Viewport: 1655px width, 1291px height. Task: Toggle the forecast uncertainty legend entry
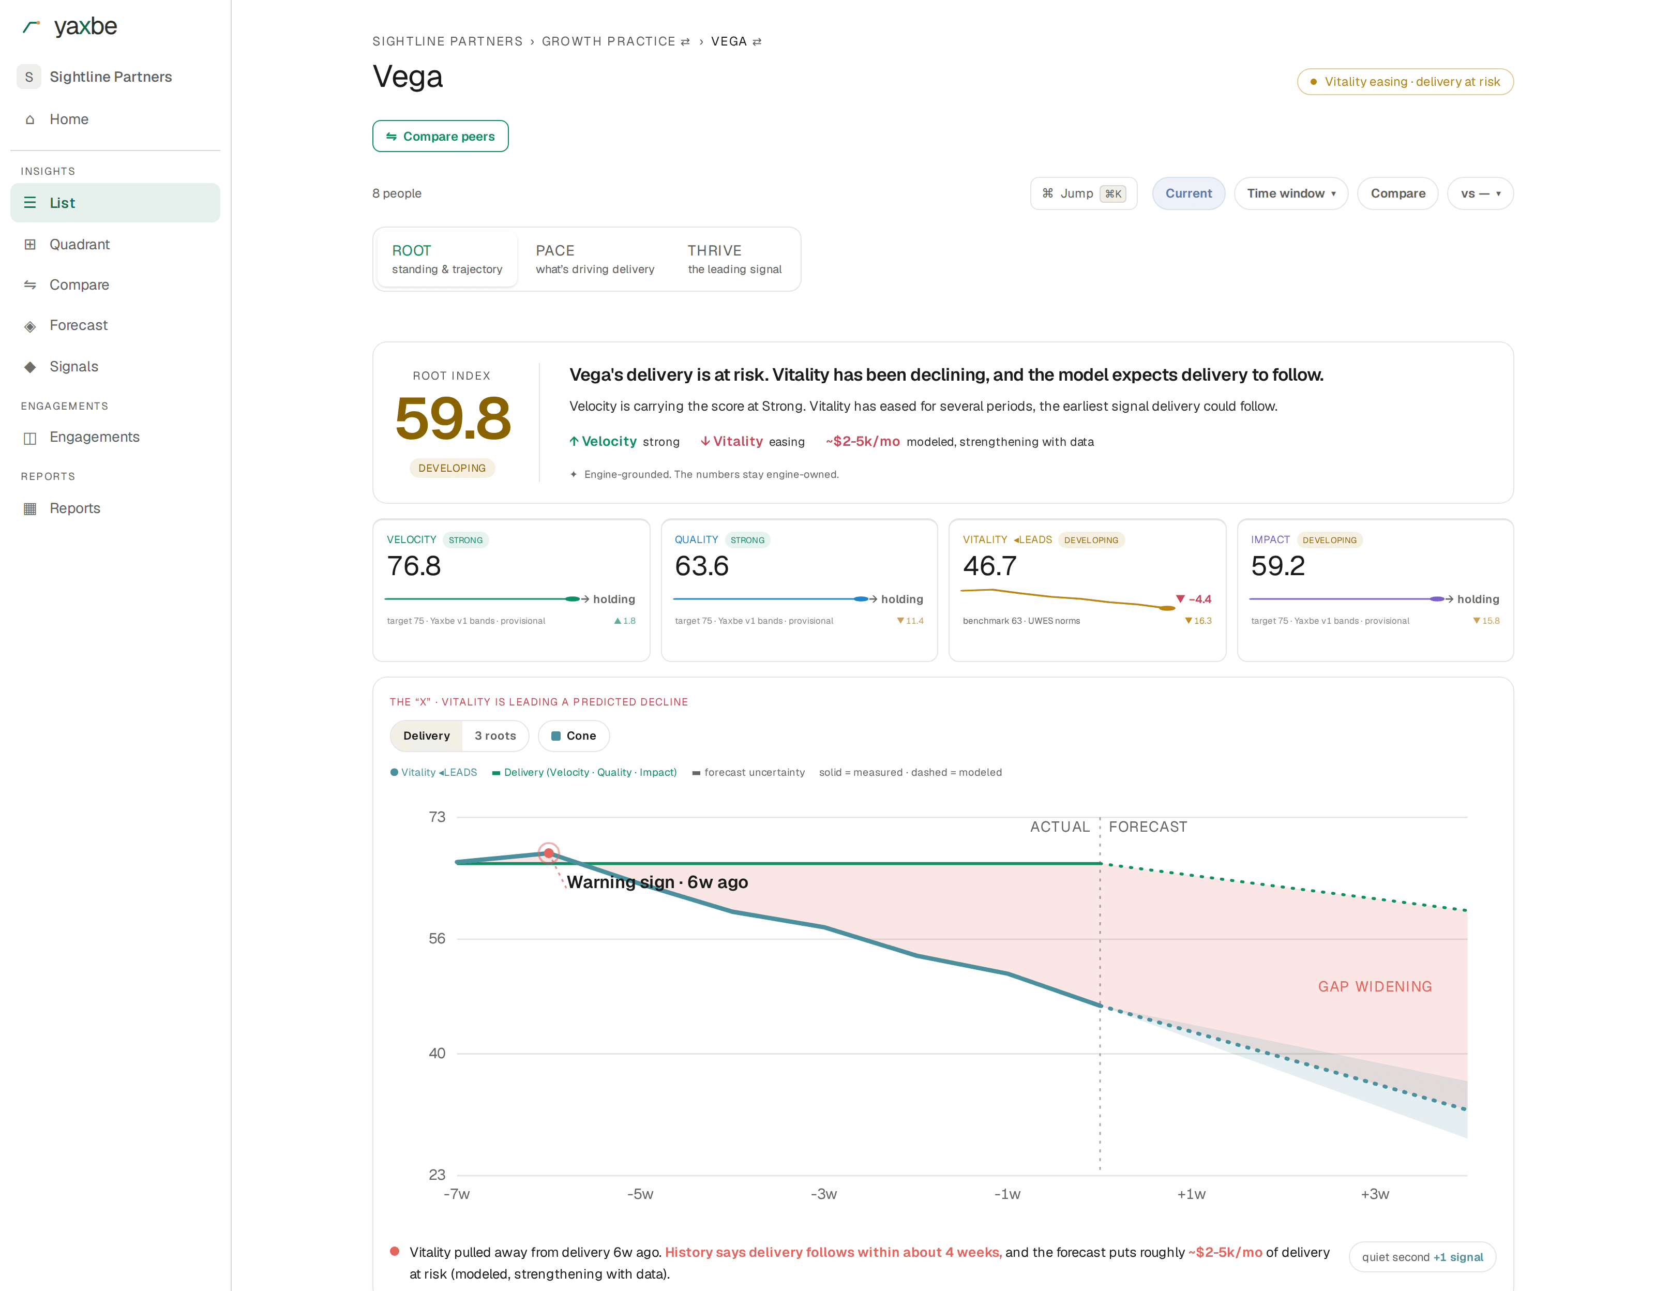pyautogui.click(x=749, y=773)
